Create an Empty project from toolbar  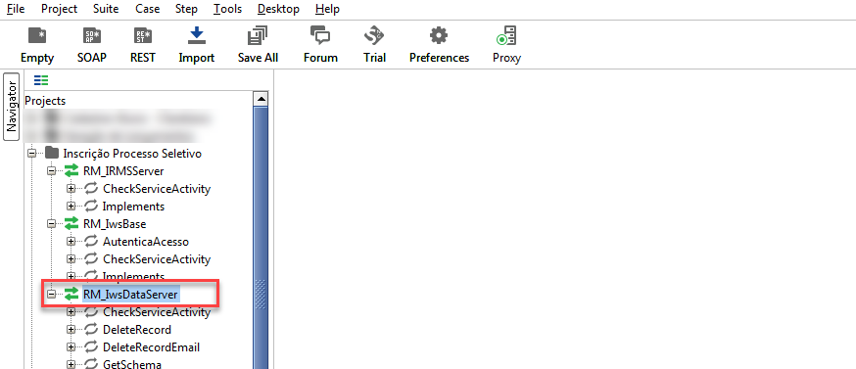pyautogui.click(x=37, y=45)
